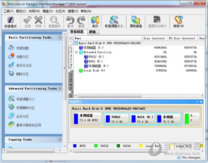The width and height of the screenshot is (208, 163).
Task: Click the 放弃 X toolbar icon
Action: [x=38, y=22]
